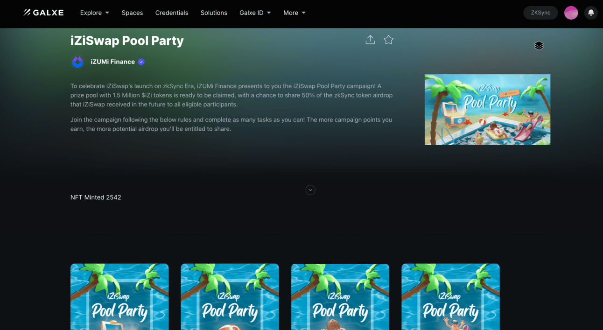The height and width of the screenshot is (330, 603).
Task: Open the Credentials page
Action: pyautogui.click(x=172, y=13)
